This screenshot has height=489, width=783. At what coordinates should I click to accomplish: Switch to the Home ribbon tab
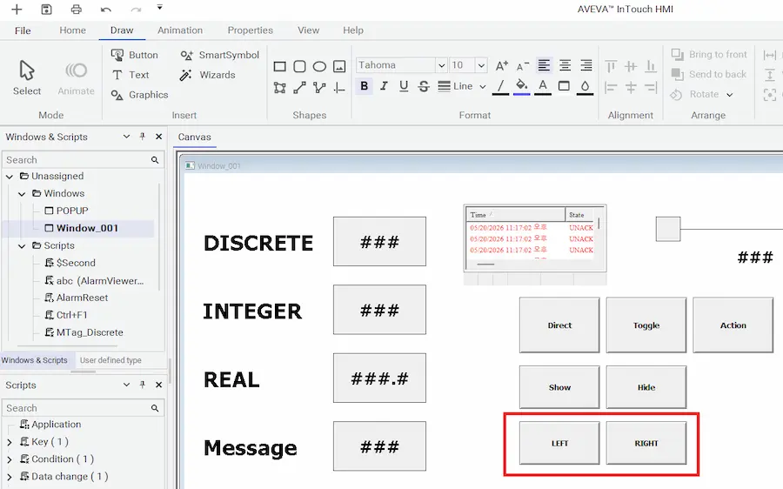point(72,30)
